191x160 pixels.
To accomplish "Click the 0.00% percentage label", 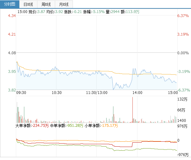I will point(183,53).
